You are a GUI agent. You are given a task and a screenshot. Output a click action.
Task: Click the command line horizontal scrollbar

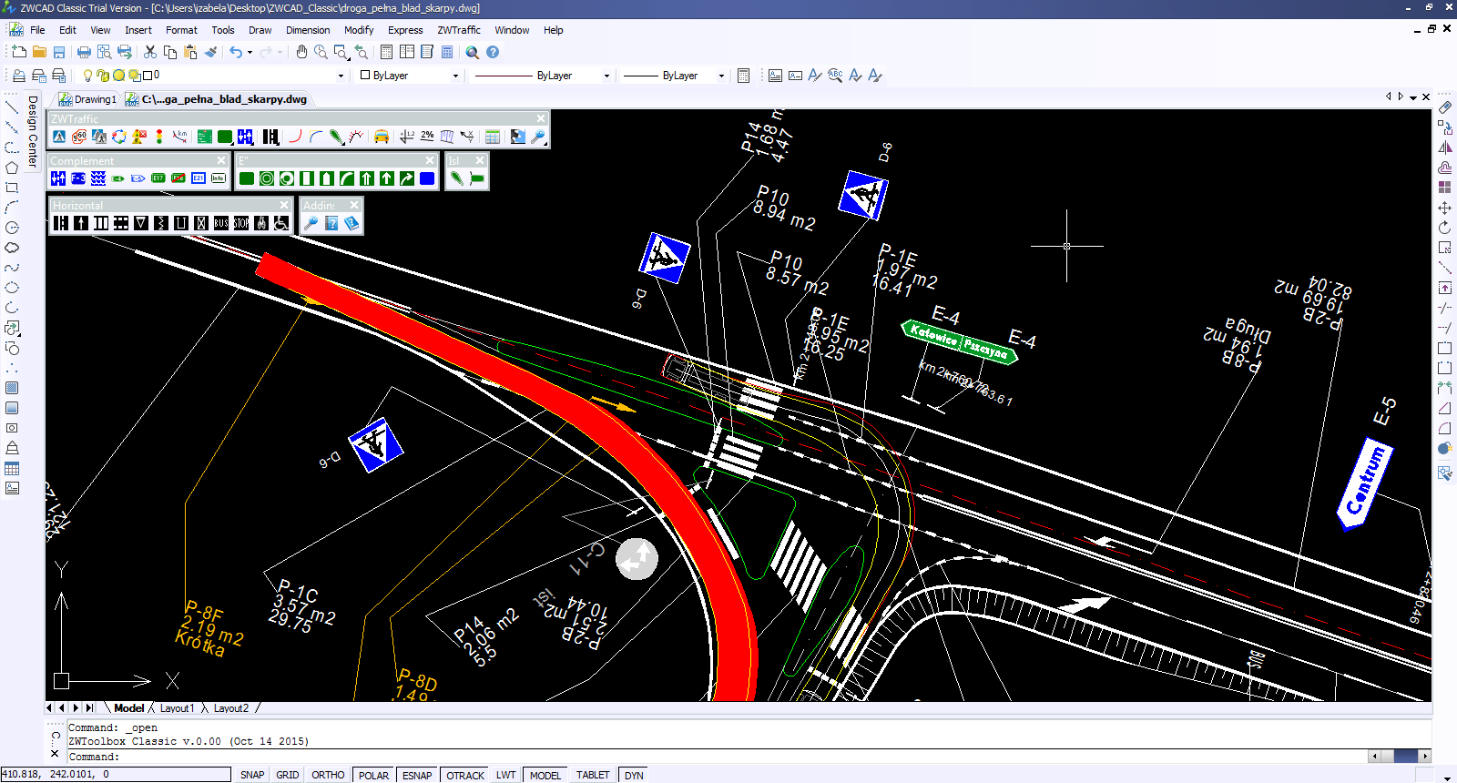1401,757
